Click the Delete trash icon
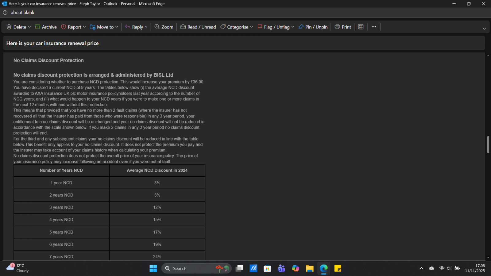491x276 pixels. click(x=9, y=27)
